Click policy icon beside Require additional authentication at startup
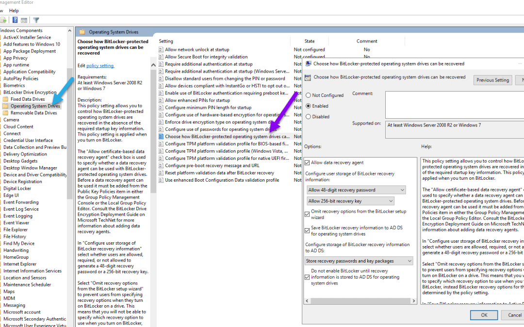524x327 pixels. click(161, 64)
